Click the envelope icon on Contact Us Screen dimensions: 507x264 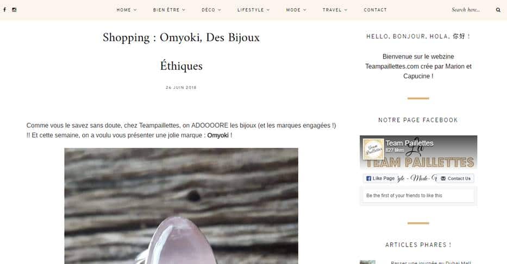(443, 178)
